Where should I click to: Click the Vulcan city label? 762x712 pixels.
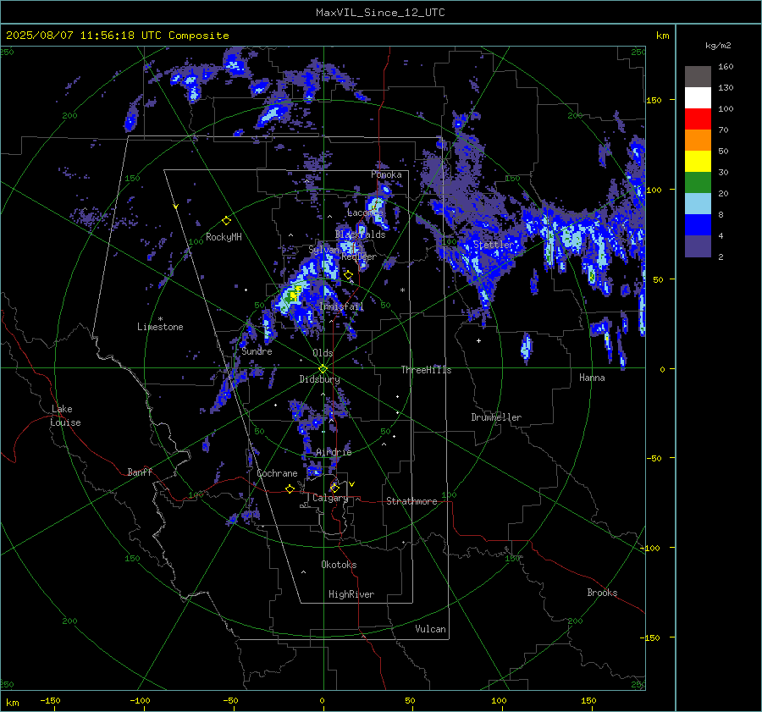[430, 629]
